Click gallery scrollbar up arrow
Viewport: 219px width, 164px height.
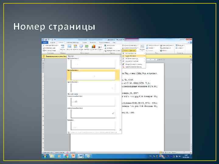click(x=120, y=56)
